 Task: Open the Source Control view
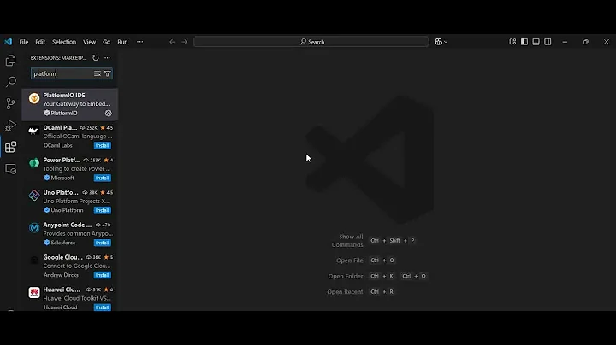10,103
